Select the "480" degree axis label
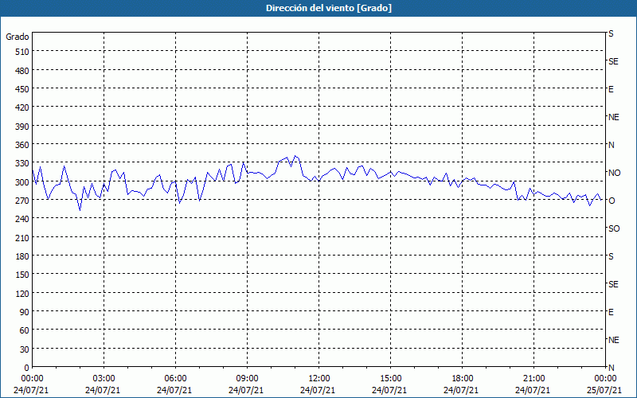Viewport: 637px width, 398px height. 23,71
